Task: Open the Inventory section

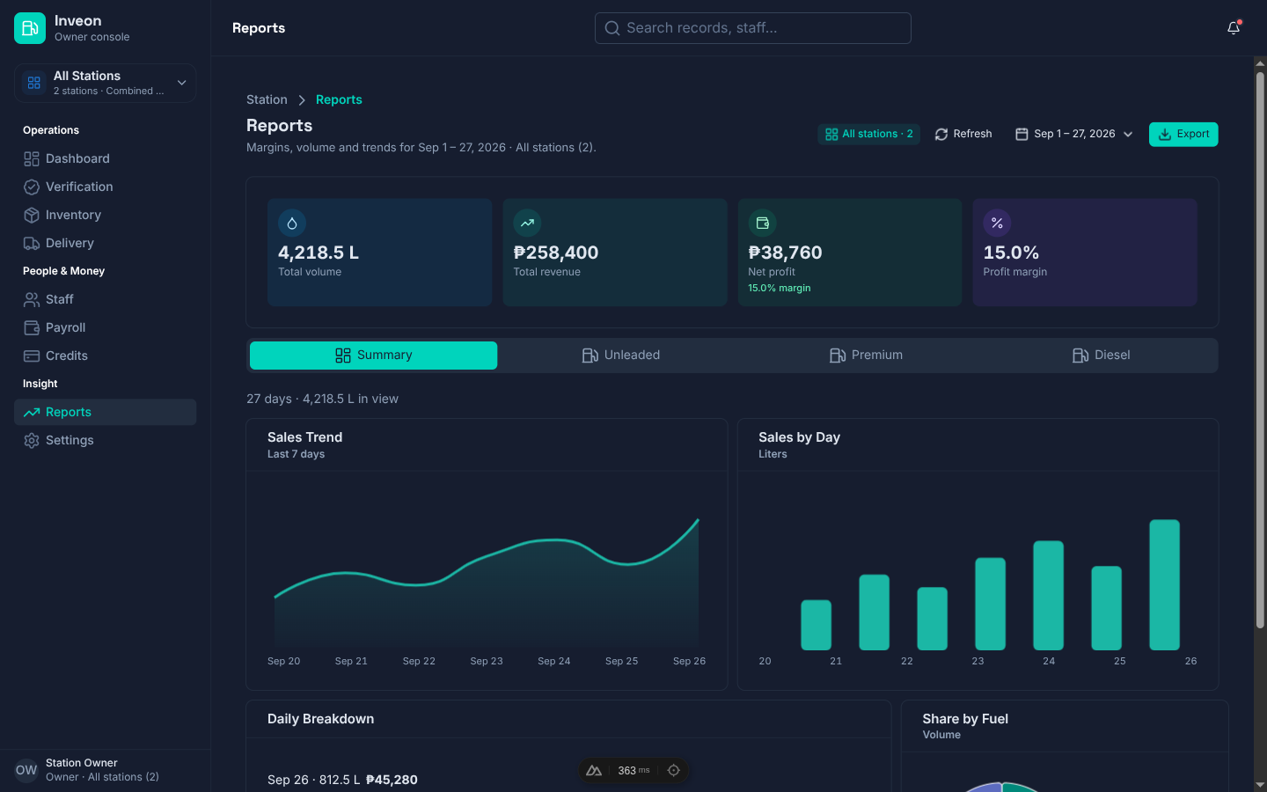Action: pyautogui.click(x=105, y=215)
